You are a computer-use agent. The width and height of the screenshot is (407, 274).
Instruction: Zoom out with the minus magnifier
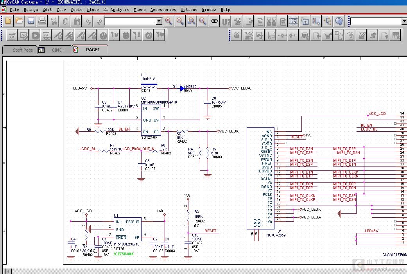pyautogui.click(x=180, y=21)
